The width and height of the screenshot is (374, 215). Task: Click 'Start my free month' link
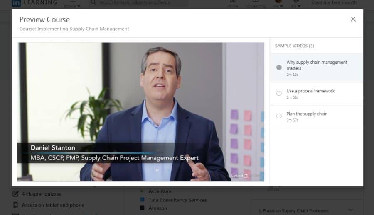[334, 2]
